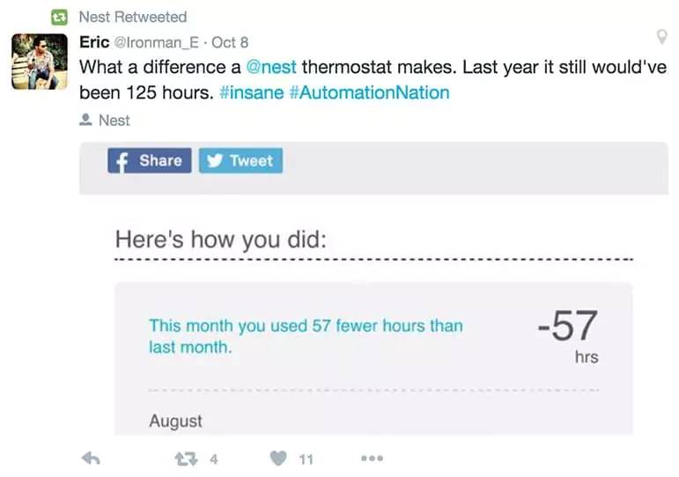Click the Nest Retweeted label
This screenshot has width=679, height=477.
(133, 18)
